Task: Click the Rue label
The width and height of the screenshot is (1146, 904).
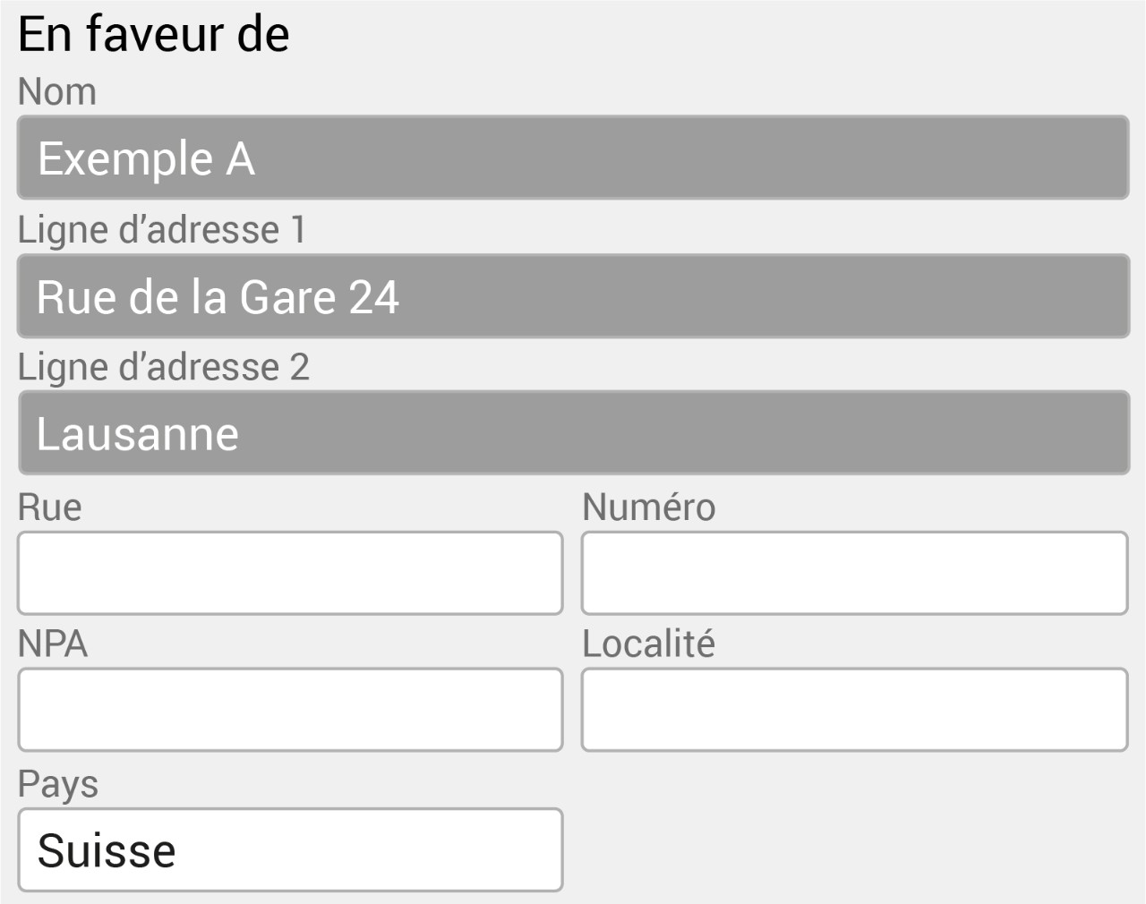Action: tap(50, 507)
